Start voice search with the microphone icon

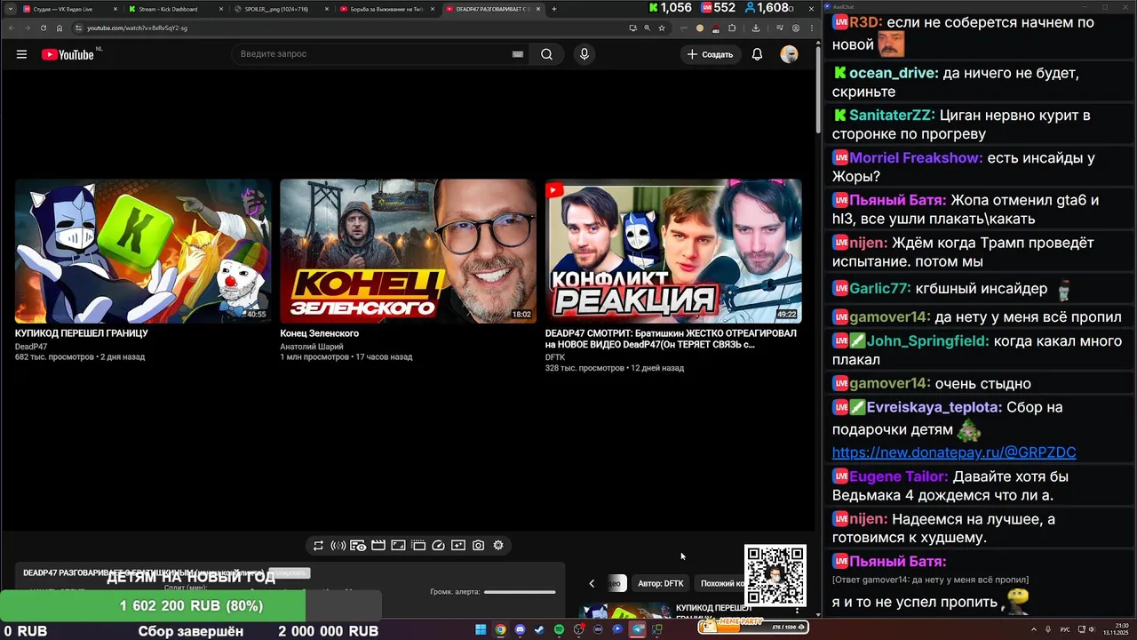(584, 54)
